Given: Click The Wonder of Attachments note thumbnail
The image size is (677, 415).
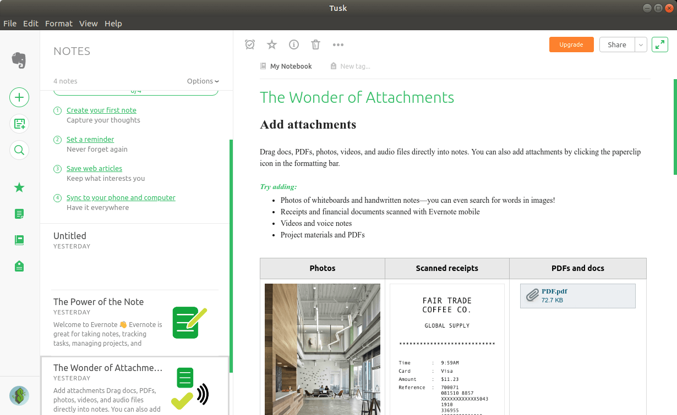Looking at the screenshot, I should click(x=190, y=389).
